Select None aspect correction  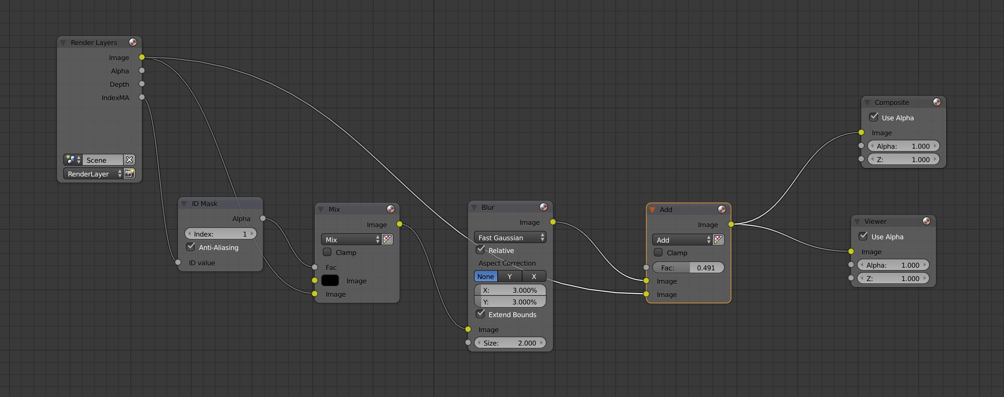click(x=486, y=276)
